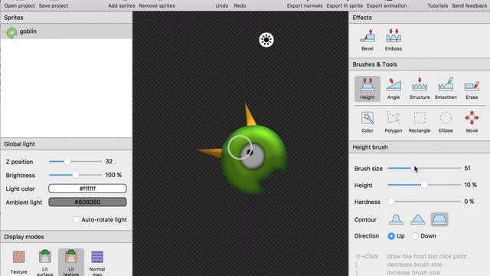Click Export lit sprite
The width and height of the screenshot is (490, 276).
coord(345,5)
